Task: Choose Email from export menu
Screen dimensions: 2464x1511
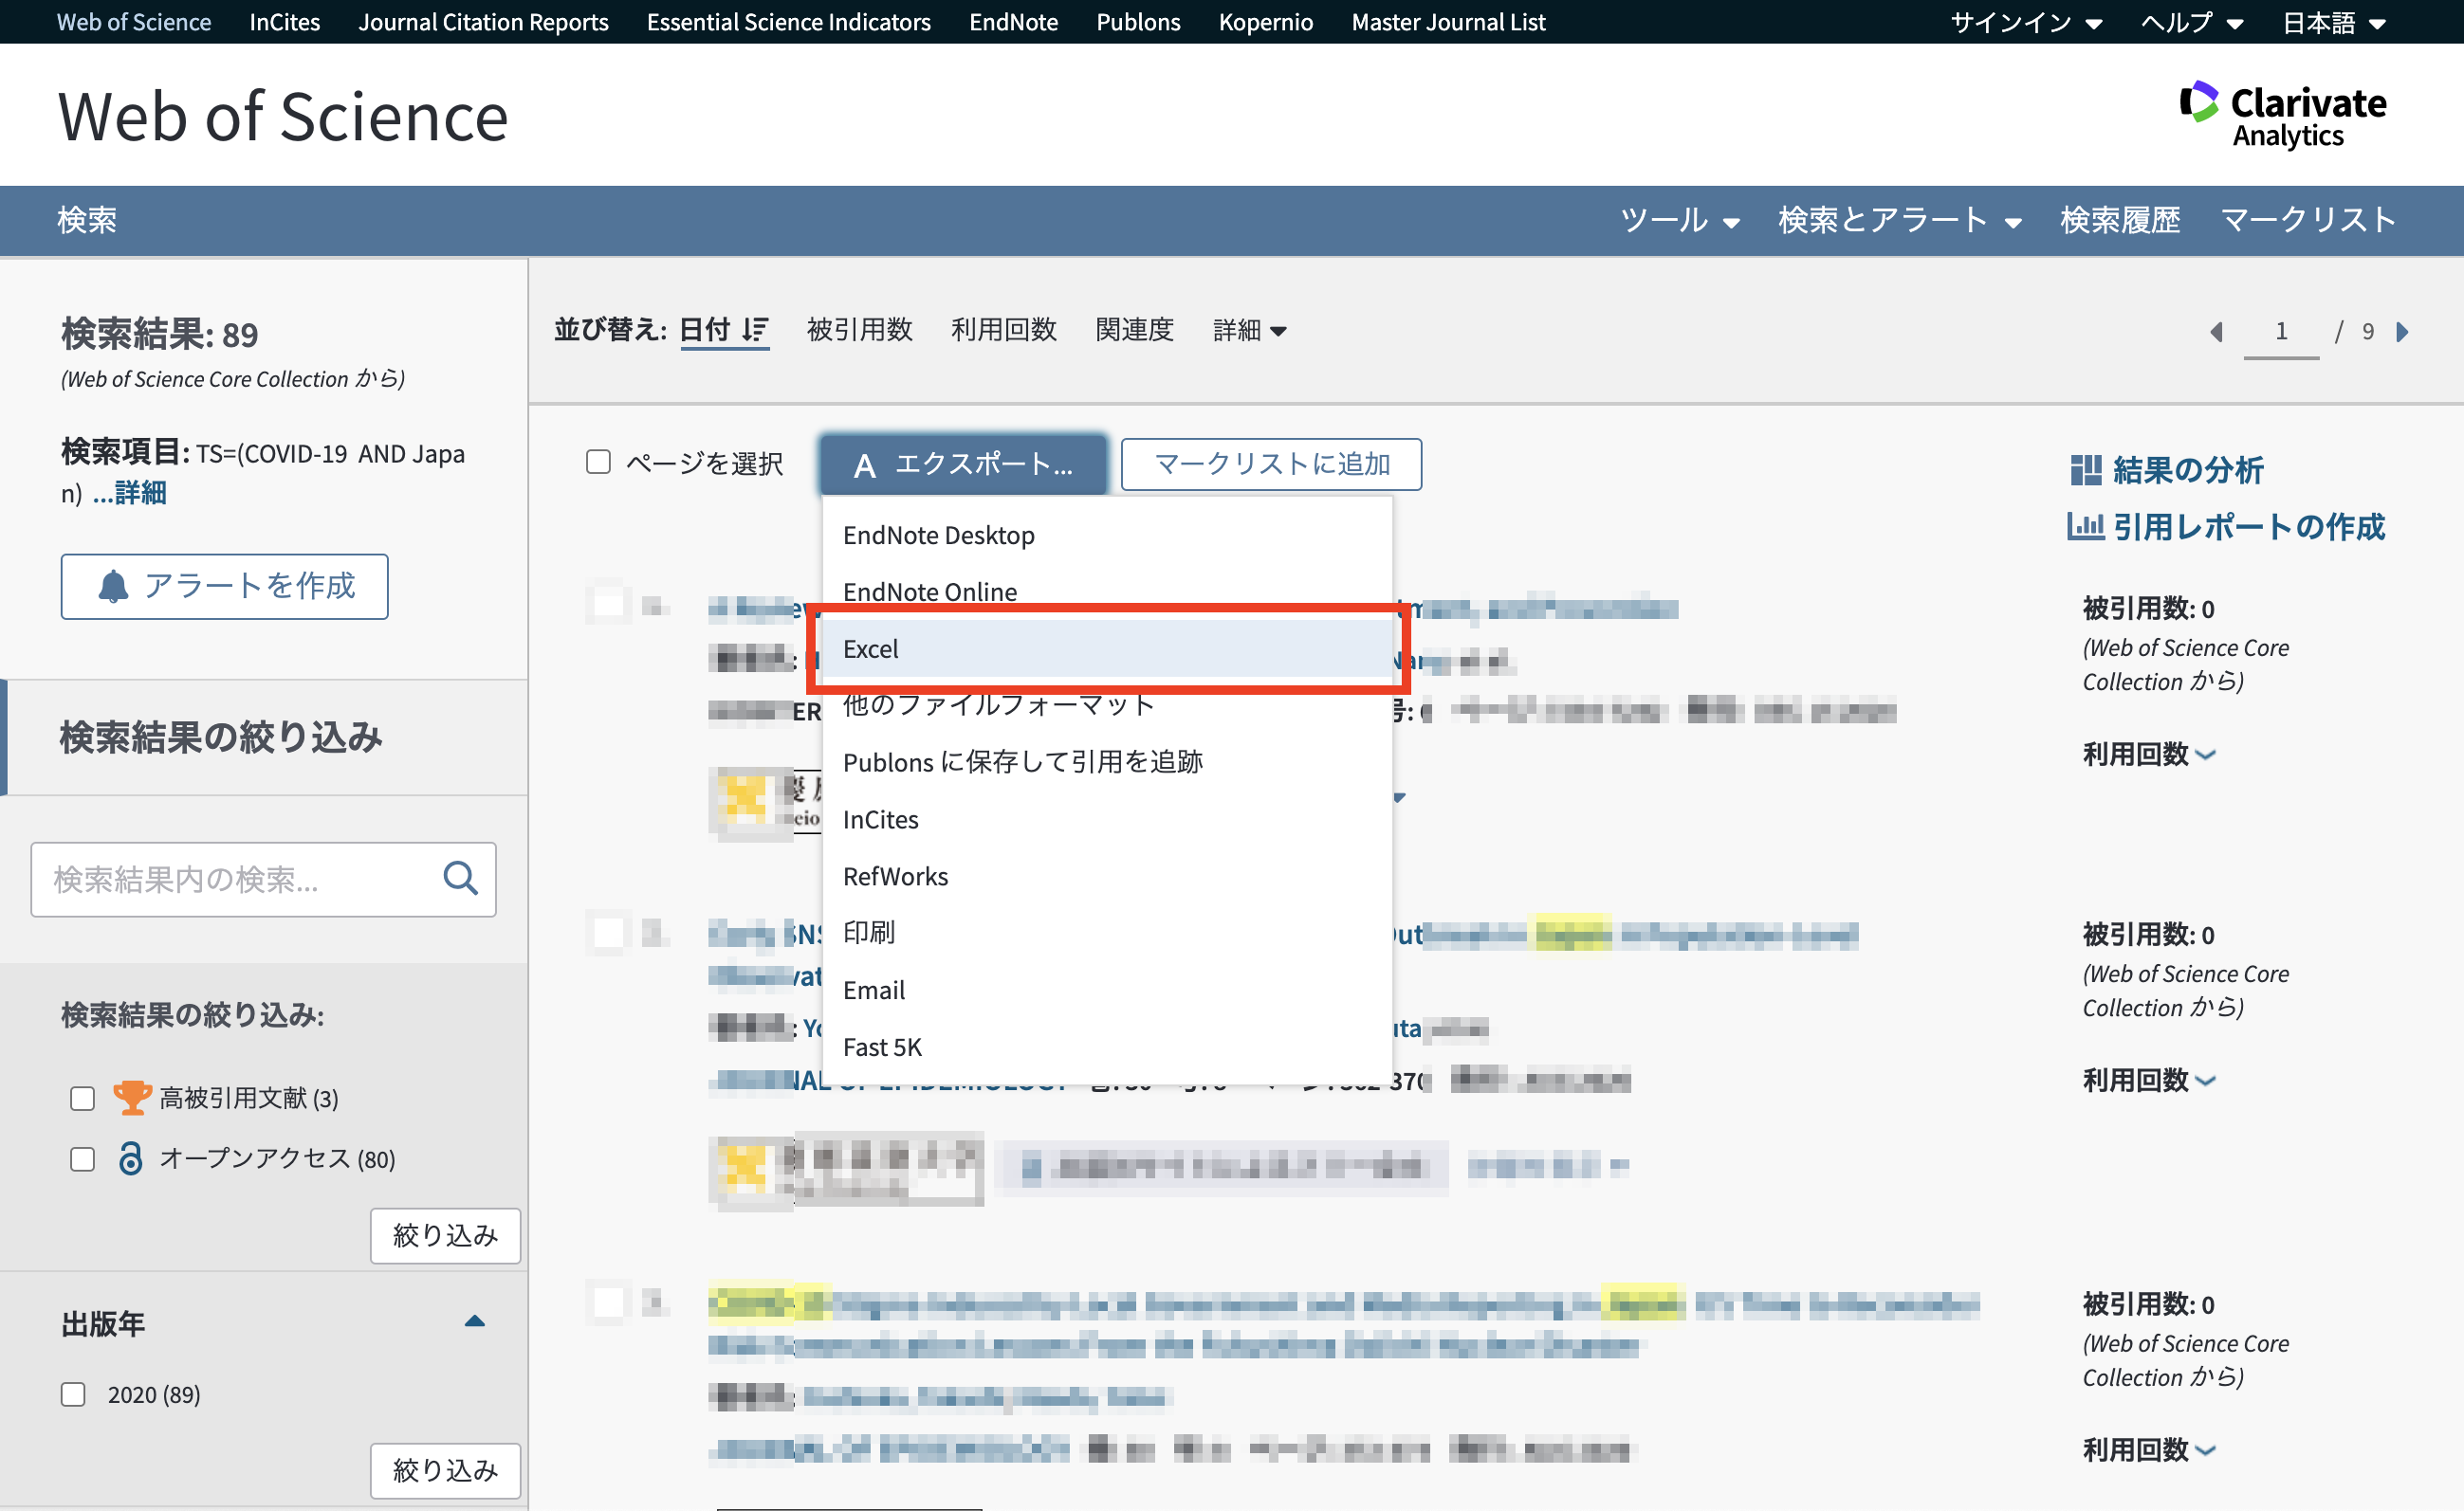Action: [x=1107, y=991]
